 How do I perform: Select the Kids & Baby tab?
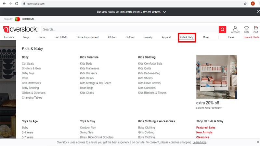point(187,37)
